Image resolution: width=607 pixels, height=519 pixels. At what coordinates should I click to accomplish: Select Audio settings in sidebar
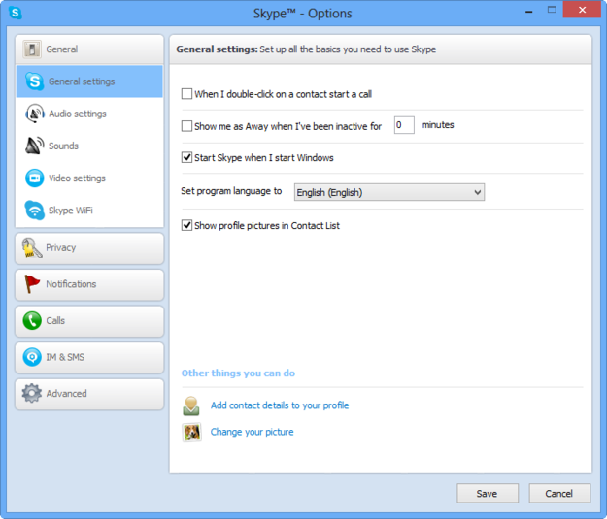[x=89, y=114]
